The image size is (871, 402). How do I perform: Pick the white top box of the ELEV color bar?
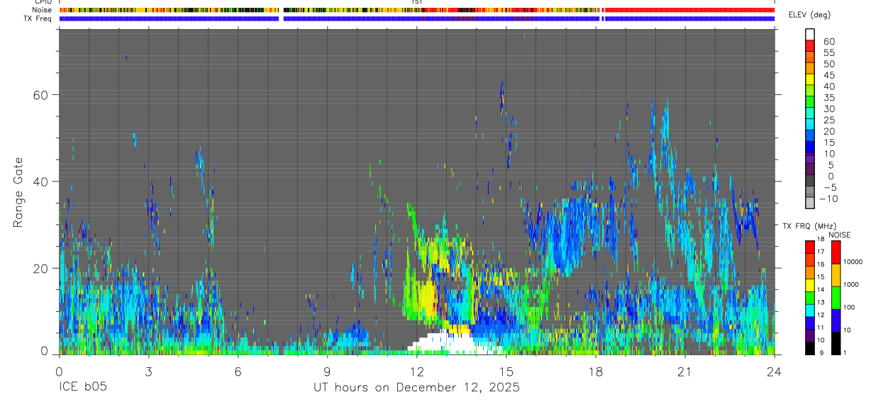click(810, 34)
